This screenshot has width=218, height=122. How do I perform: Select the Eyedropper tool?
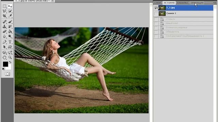pos(10,16)
